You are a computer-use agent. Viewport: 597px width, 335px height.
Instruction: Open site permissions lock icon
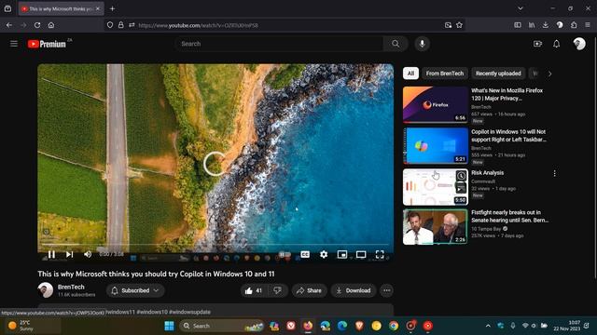[120, 25]
